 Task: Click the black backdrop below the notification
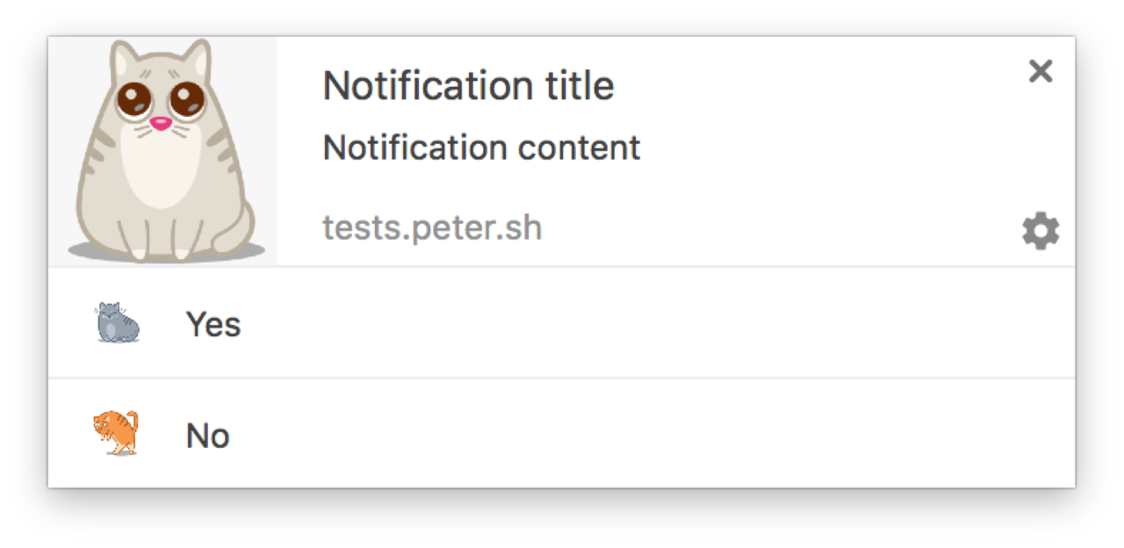coord(562,520)
